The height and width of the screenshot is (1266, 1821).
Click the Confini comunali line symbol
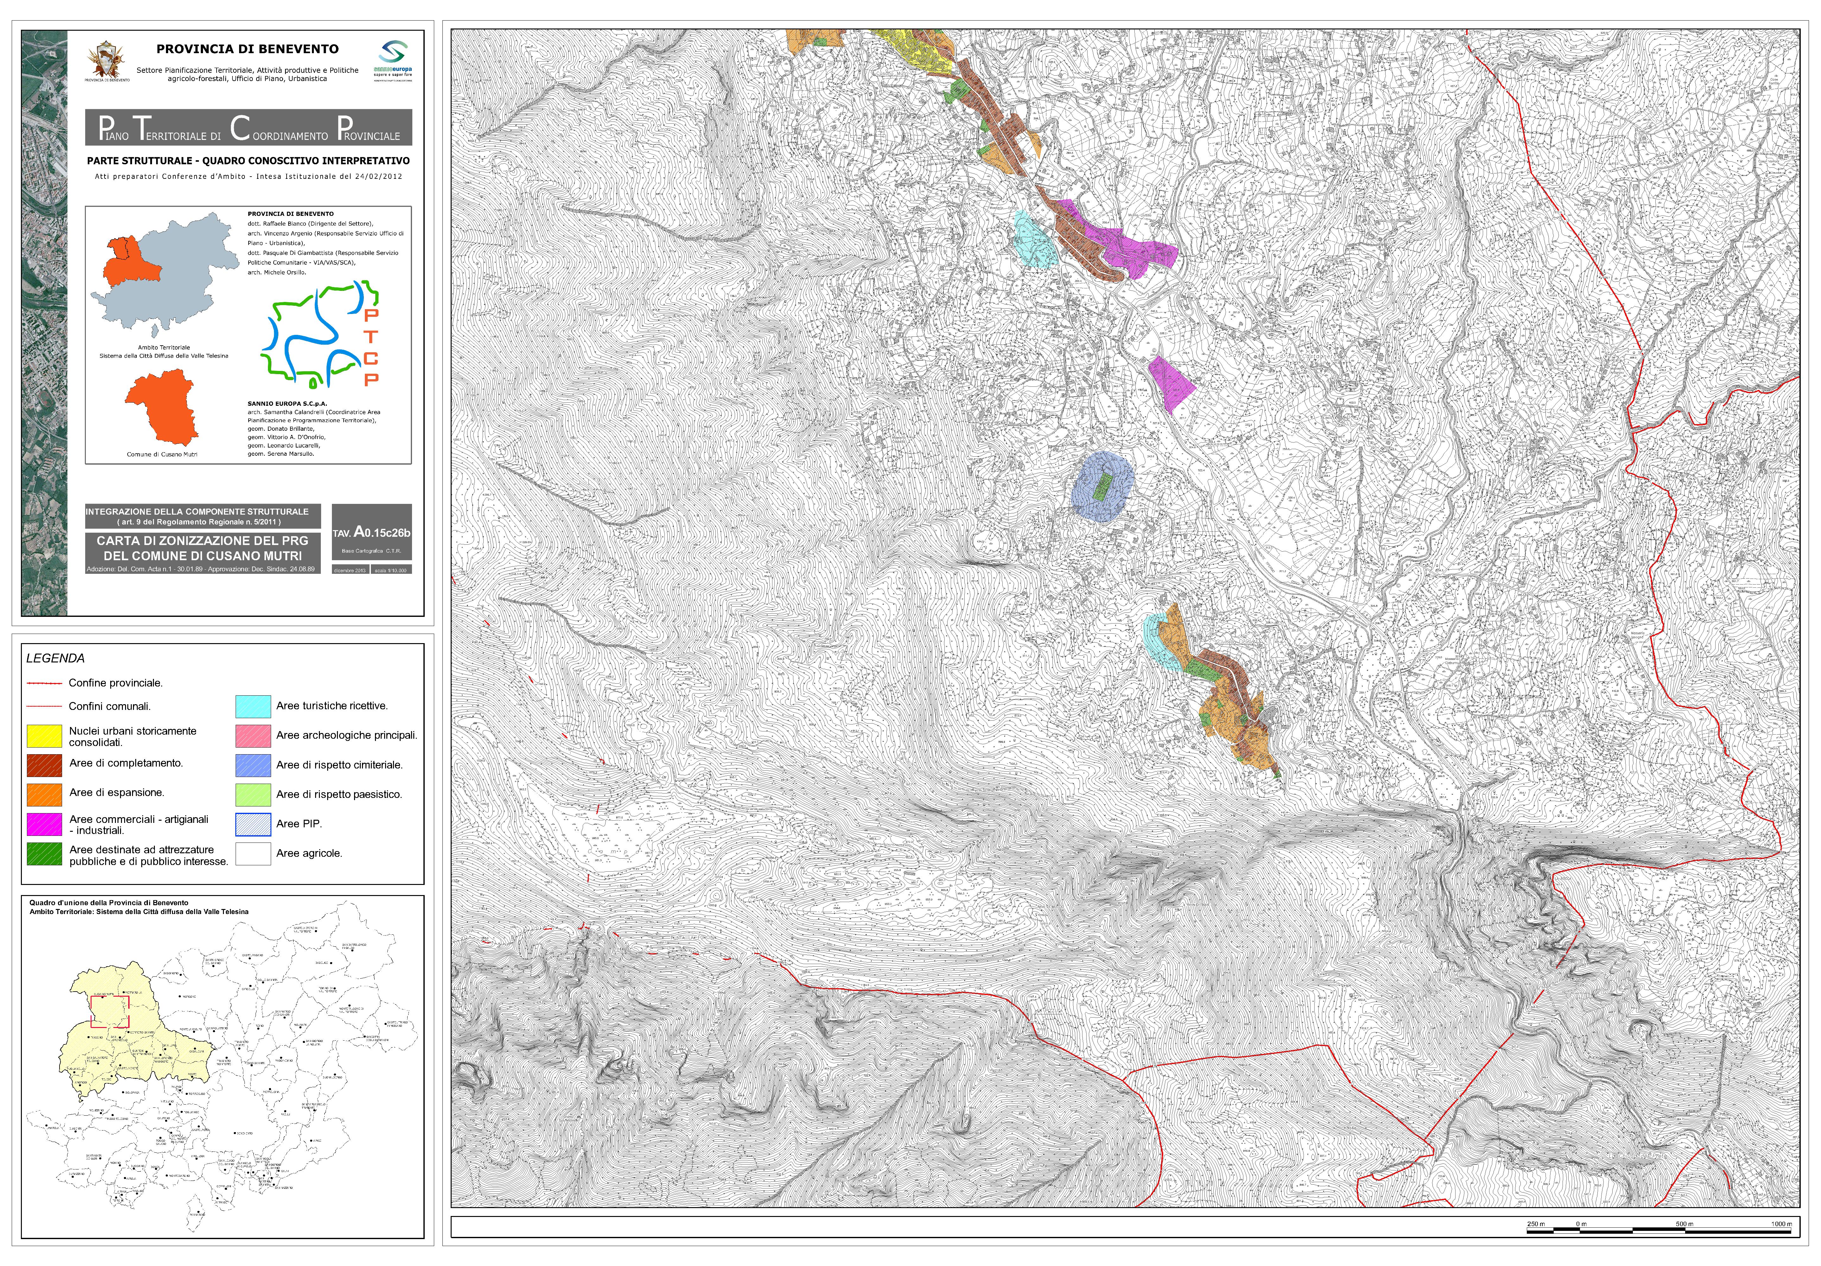44,706
